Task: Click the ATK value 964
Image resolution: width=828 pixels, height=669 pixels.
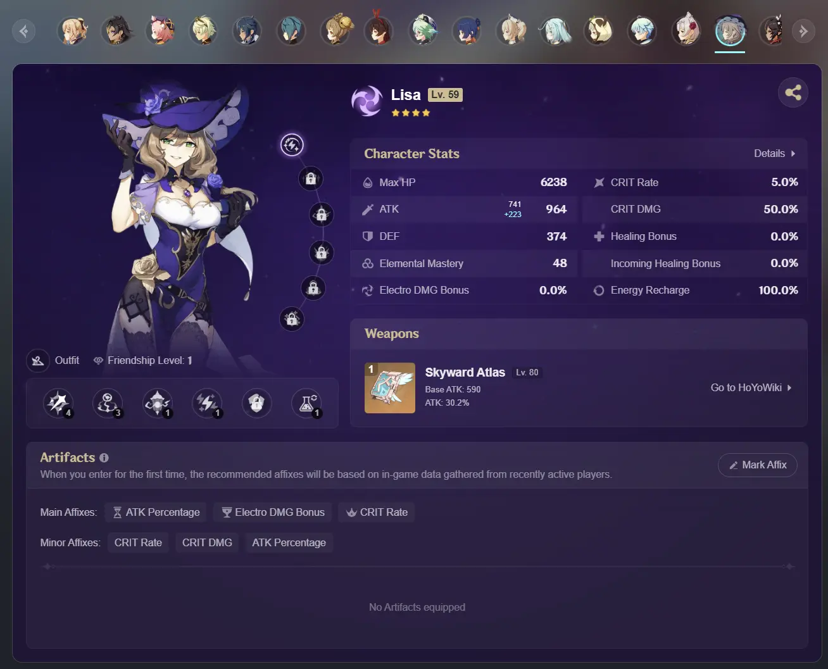Action: 556,209
